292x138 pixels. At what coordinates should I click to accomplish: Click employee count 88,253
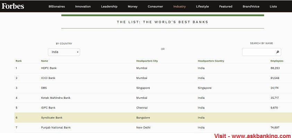tap(275, 68)
